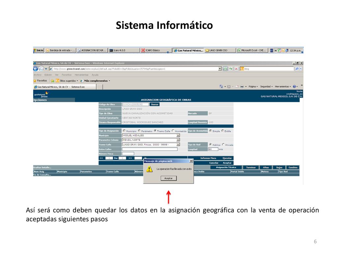The image size is (337, 253).
Task: Open Sitios sugeridos dropdown
Action: click(67, 81)
